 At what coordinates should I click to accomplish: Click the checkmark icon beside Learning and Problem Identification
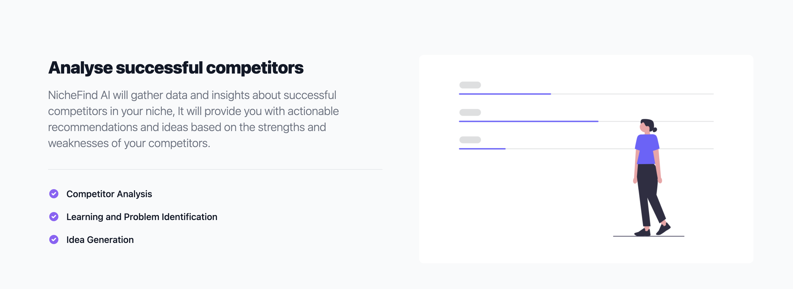54,217
